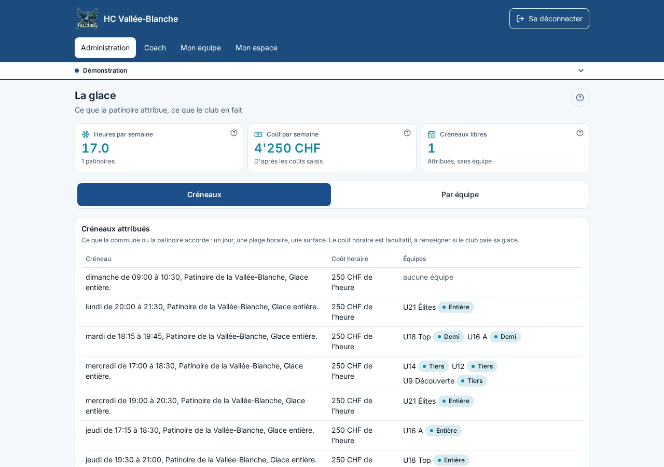Select the jeudi 17:15 à 18:30 slot
The image size is (664, 467).
pos(332,435)
